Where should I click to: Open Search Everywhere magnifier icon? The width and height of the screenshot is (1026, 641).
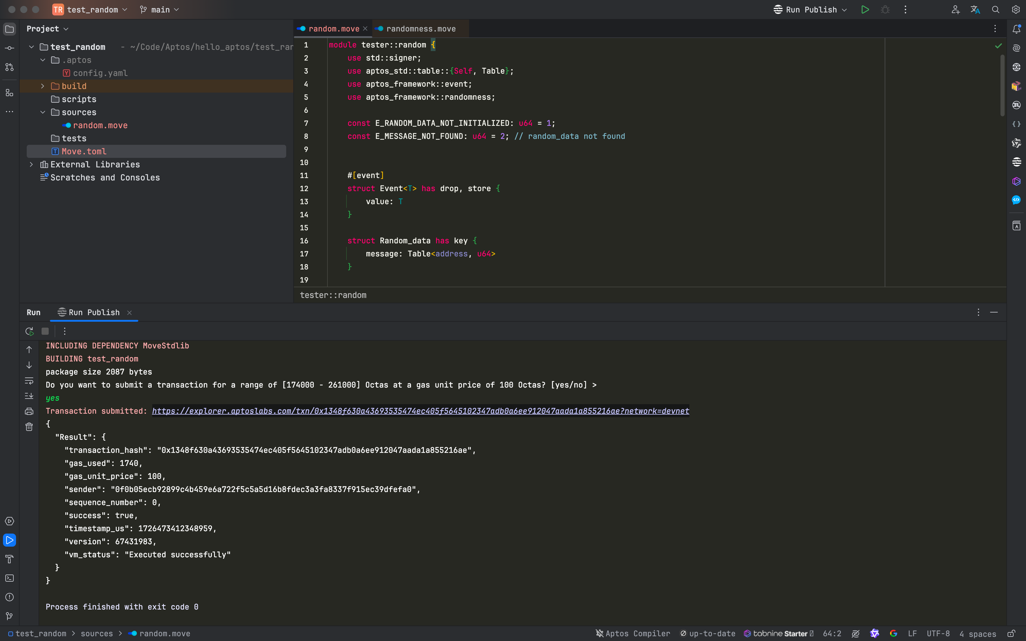tap(995, 10)
